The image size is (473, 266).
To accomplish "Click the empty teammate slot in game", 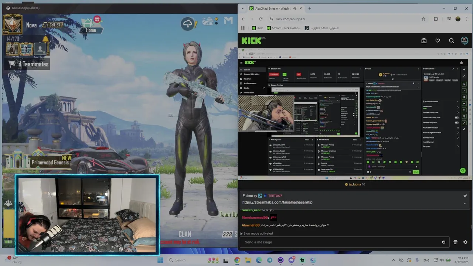I will point(40,49).
